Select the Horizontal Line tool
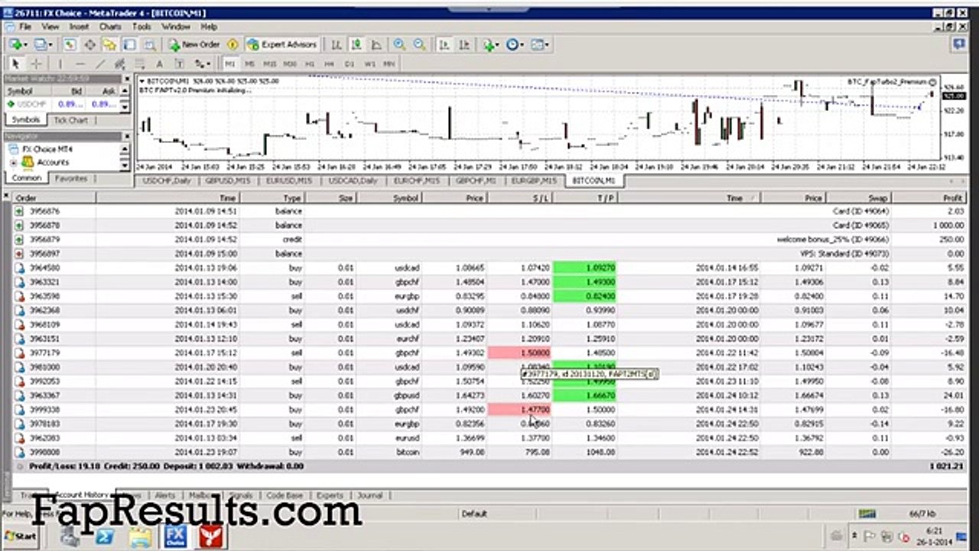This screenshot has height=551, width=979. (80, 64)
